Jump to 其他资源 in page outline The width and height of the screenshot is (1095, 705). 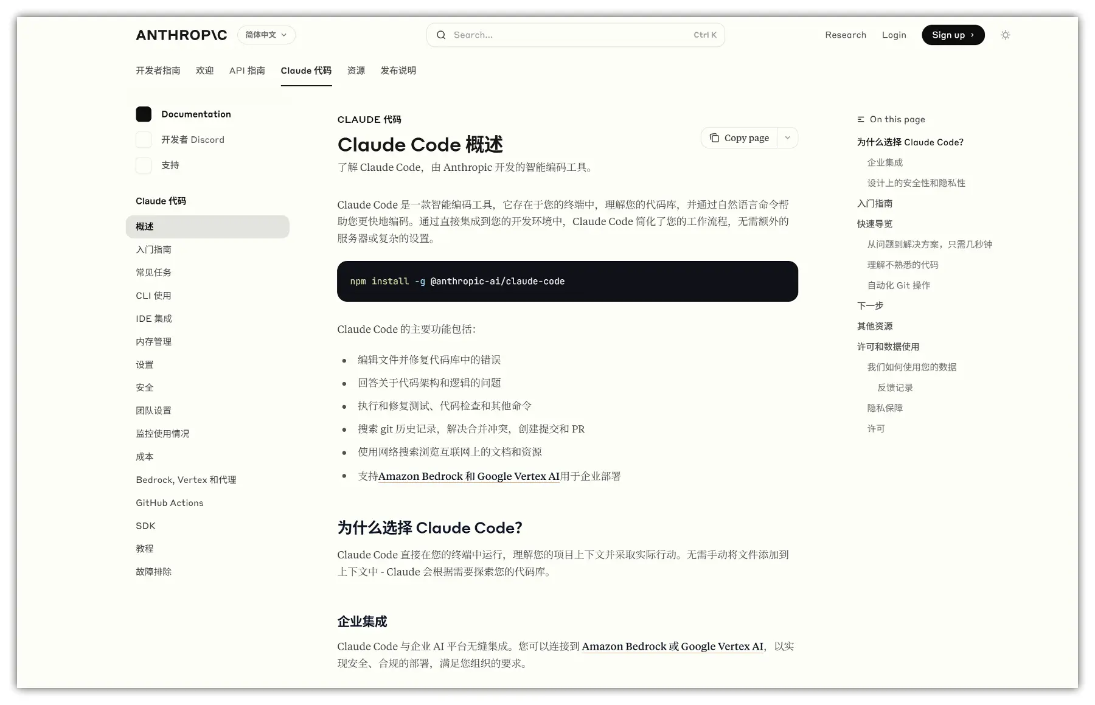875,327
